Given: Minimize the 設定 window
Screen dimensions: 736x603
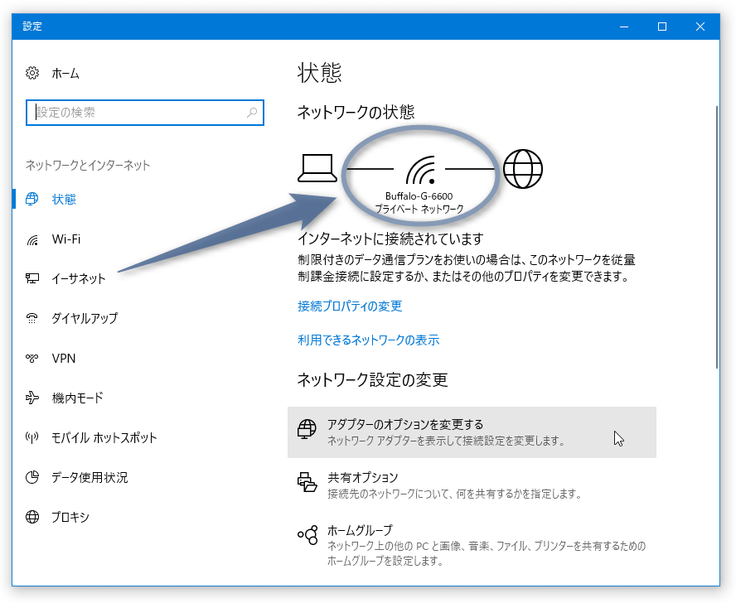Looking at the screenshot, I should point(624,27).
